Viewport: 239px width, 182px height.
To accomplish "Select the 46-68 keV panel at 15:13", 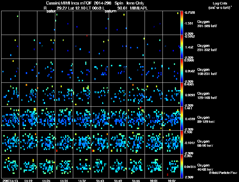I will (10, 166).
